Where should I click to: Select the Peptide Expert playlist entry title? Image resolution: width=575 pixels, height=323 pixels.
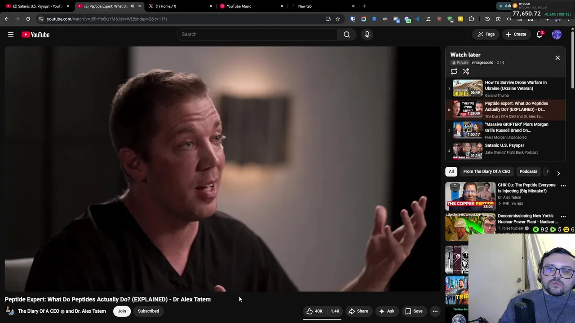pos(516,106)
